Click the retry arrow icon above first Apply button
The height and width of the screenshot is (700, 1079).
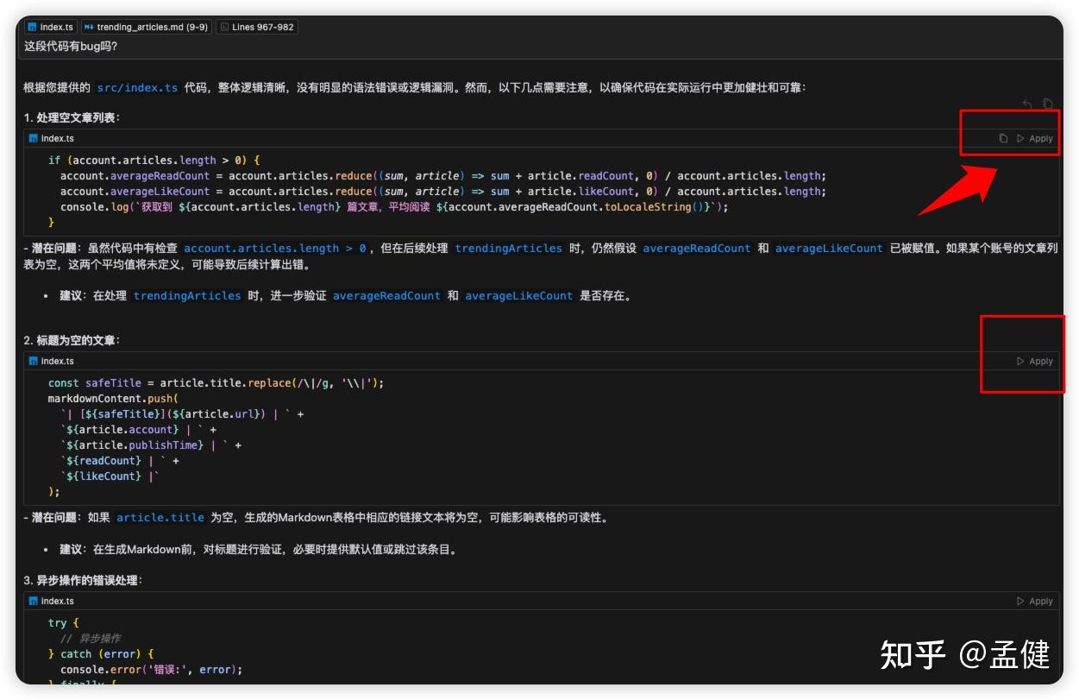(x=1026, y=103)
